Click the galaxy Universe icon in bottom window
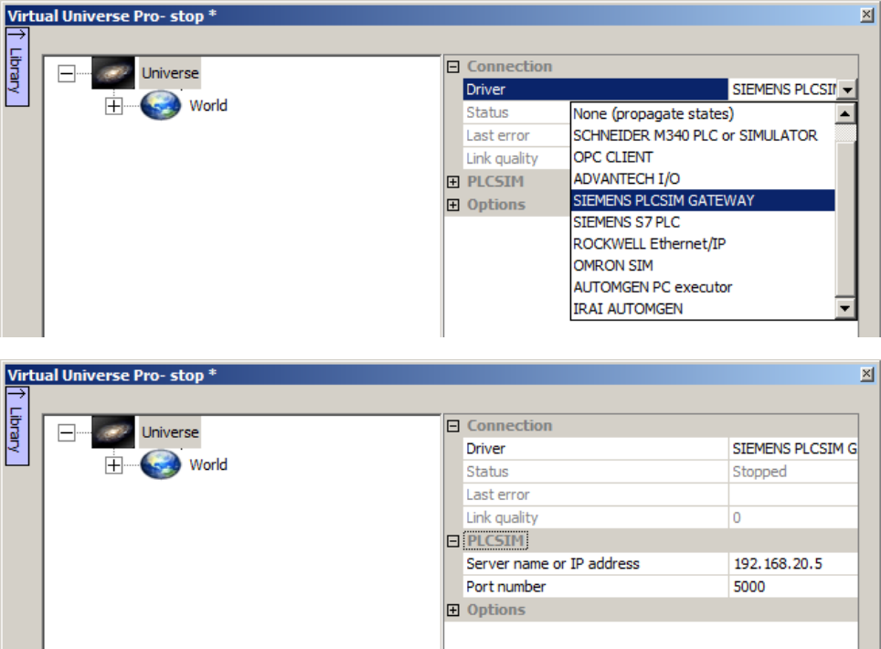 [113, 432]
